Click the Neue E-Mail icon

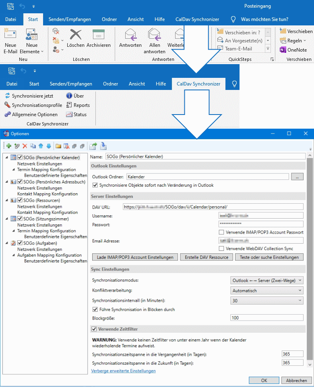coord(10,34)
